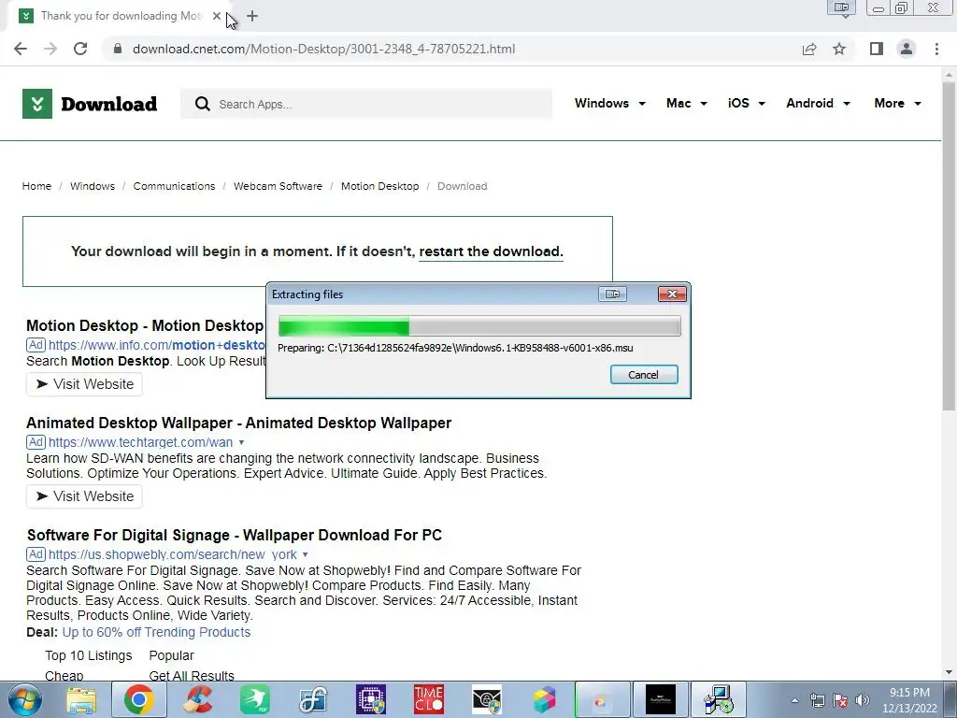
Task: Expand the More menu dropdown
Action: 897,103
